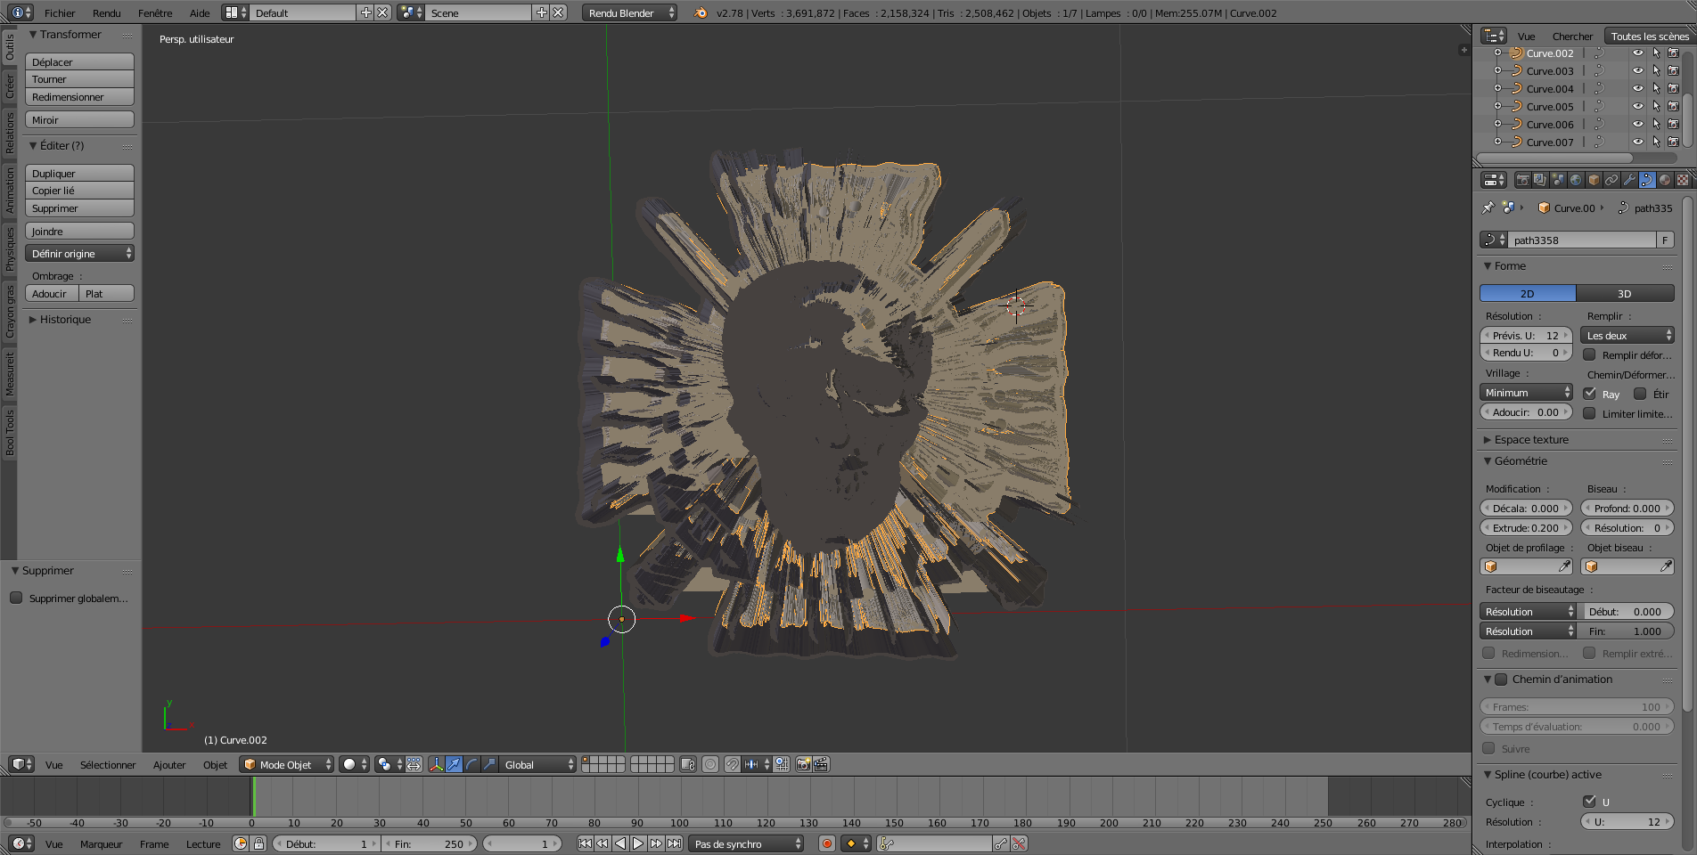The width and height of the screenshot is (1697, 855).
Task: Open the 'Définir origine' dropdown
Action: [79, 254]
